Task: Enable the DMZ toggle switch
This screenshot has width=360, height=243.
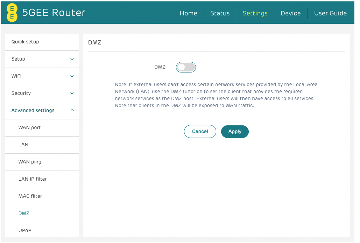Action: [x=186, y=67]
